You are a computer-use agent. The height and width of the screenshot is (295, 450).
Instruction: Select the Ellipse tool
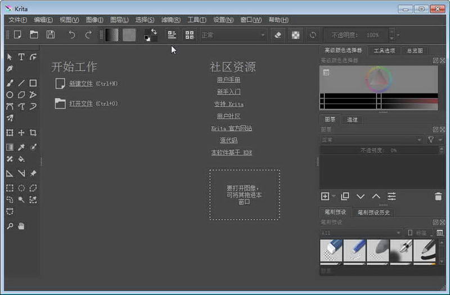click(10, 95)
